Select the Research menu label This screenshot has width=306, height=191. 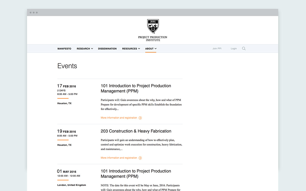pos(83,49)
